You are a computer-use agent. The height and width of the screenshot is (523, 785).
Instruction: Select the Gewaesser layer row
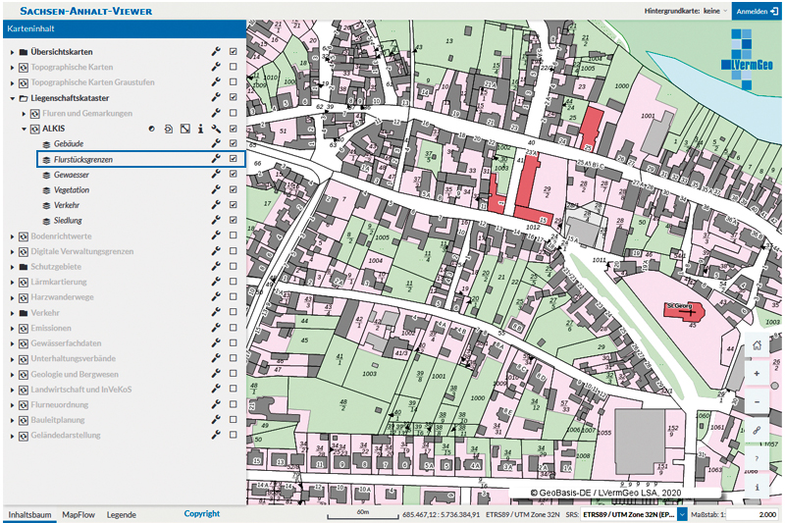[140, 175]
